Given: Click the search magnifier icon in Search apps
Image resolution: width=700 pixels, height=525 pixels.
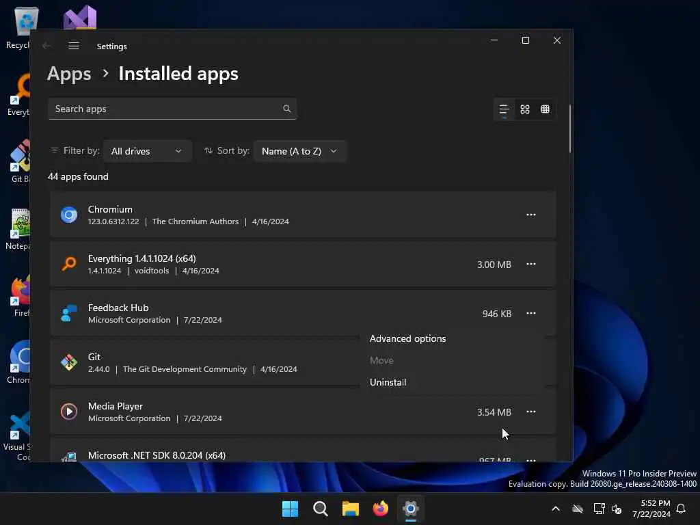Looking at the screenshot, I should point(286,109).
